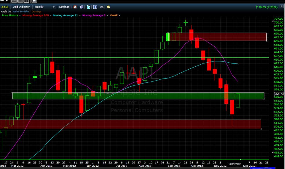This screenshot has height=169, width=285.
Task: Click the Apple Inc name beside Add to Portfolio
Action: pos(6,12)
